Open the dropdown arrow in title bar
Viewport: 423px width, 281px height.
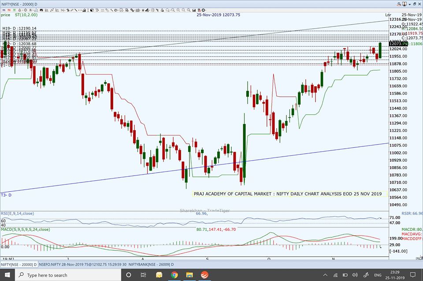[x=409, y=4]
